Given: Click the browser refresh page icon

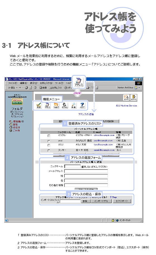Looking at the screenshot, I should click(30, 88).
